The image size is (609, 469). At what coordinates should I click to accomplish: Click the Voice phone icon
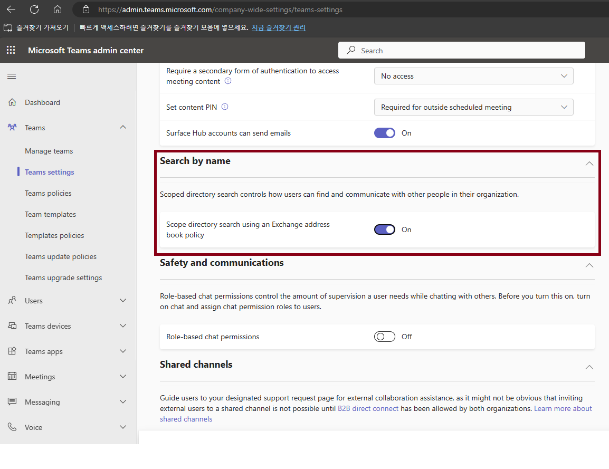click(x=13, y=427)
